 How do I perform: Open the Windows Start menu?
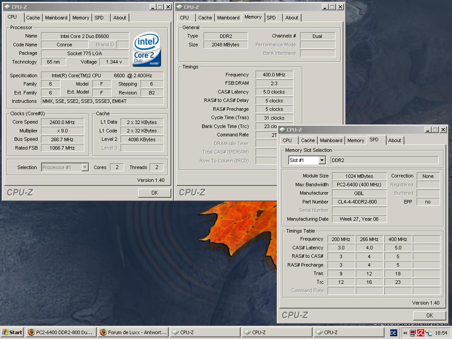click(x=12, y=332)
